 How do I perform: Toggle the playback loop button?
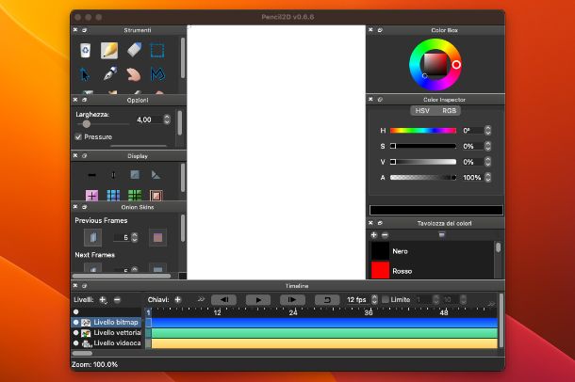[327, 299]
